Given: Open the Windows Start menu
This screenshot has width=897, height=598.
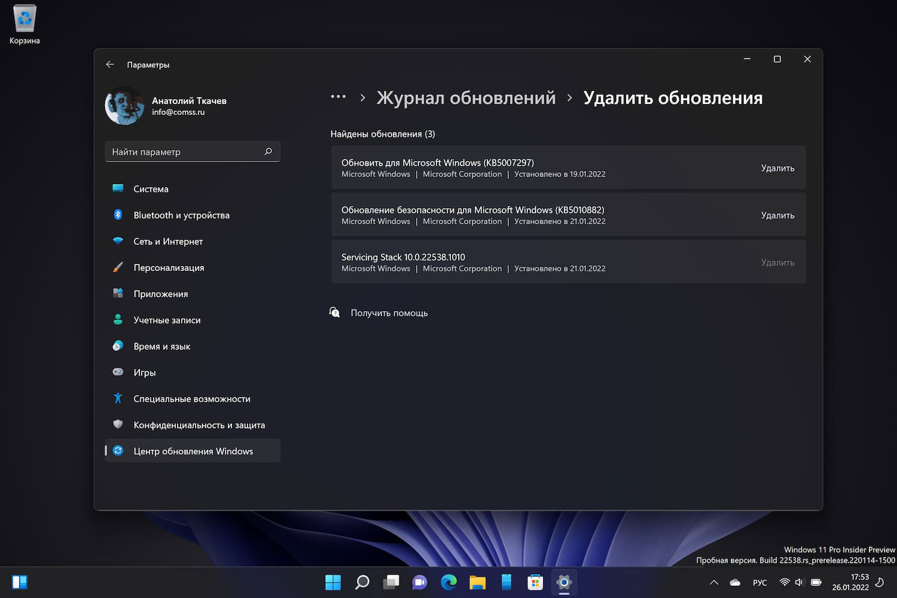Looking at the screenshot, I should [x=333, y=582].
